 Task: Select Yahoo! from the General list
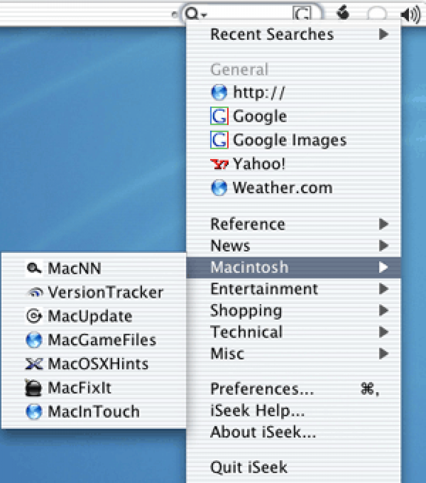point(294,164)
